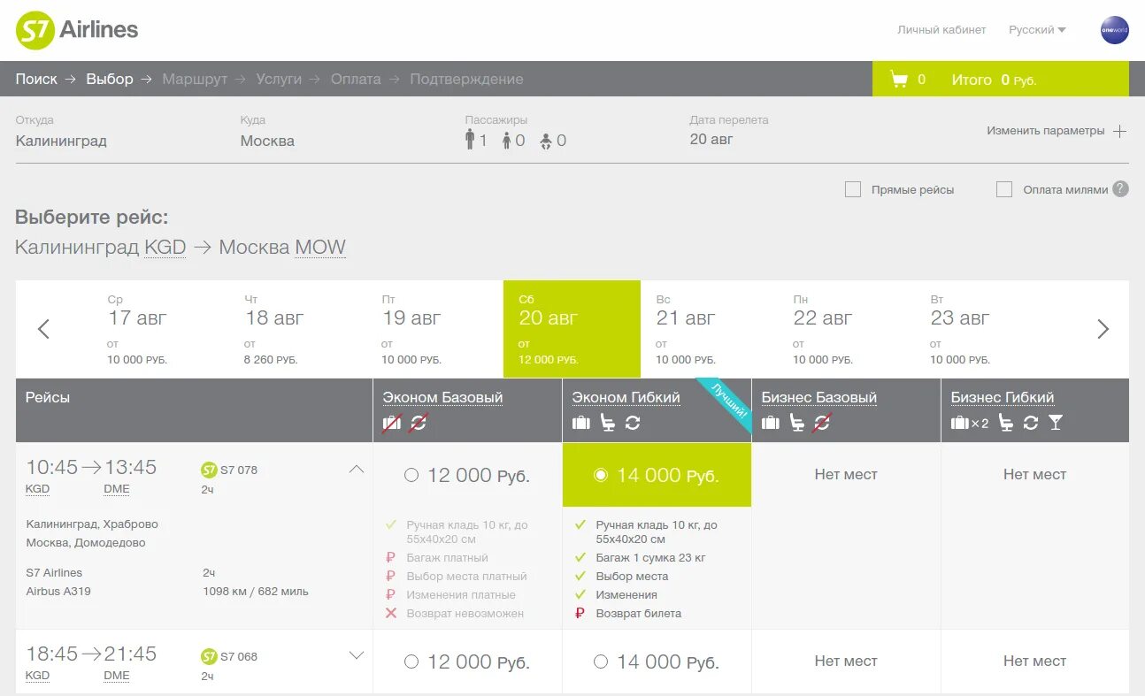The height and width of the screenshot is (696, 1145).
Task: Open the S7 Airlines logo homepage
Action: [77, 30]
